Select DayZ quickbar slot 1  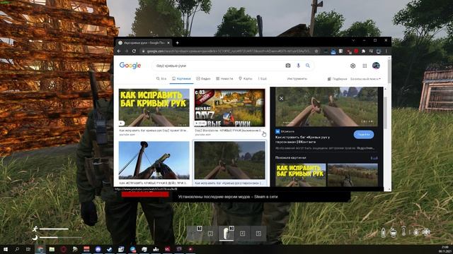pyautogui.click(x=195, y=234)
